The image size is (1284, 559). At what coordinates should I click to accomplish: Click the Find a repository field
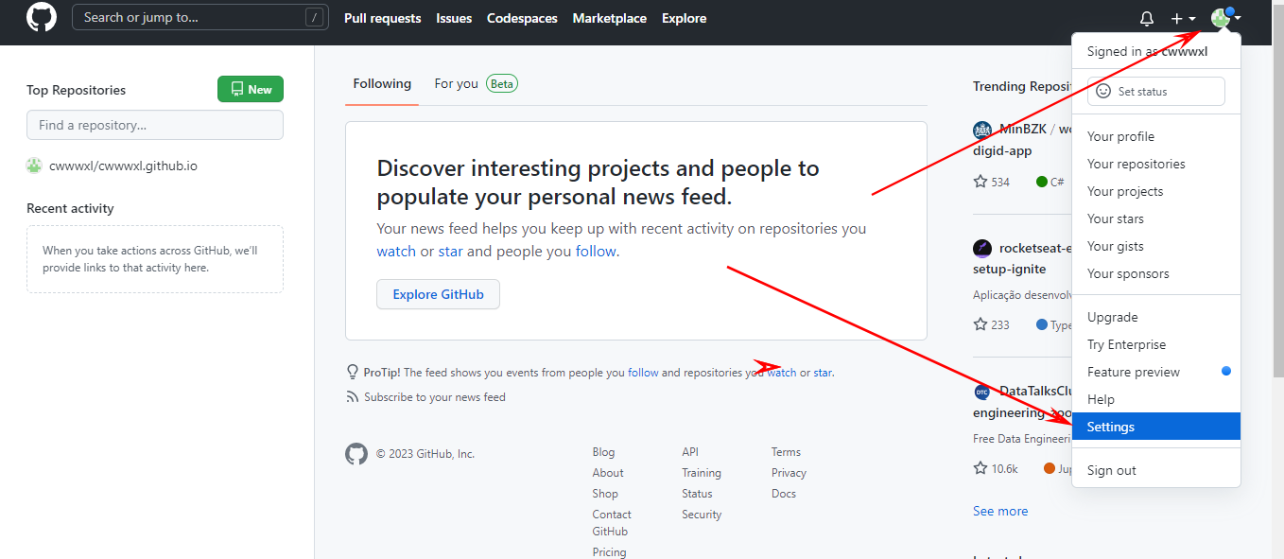[155, 125]
